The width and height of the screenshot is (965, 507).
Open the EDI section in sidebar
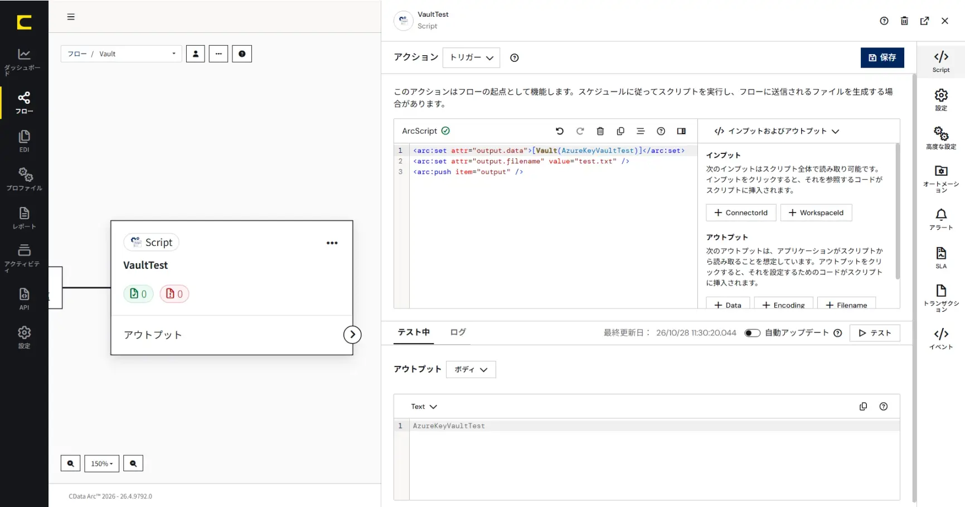coord(24,141)
